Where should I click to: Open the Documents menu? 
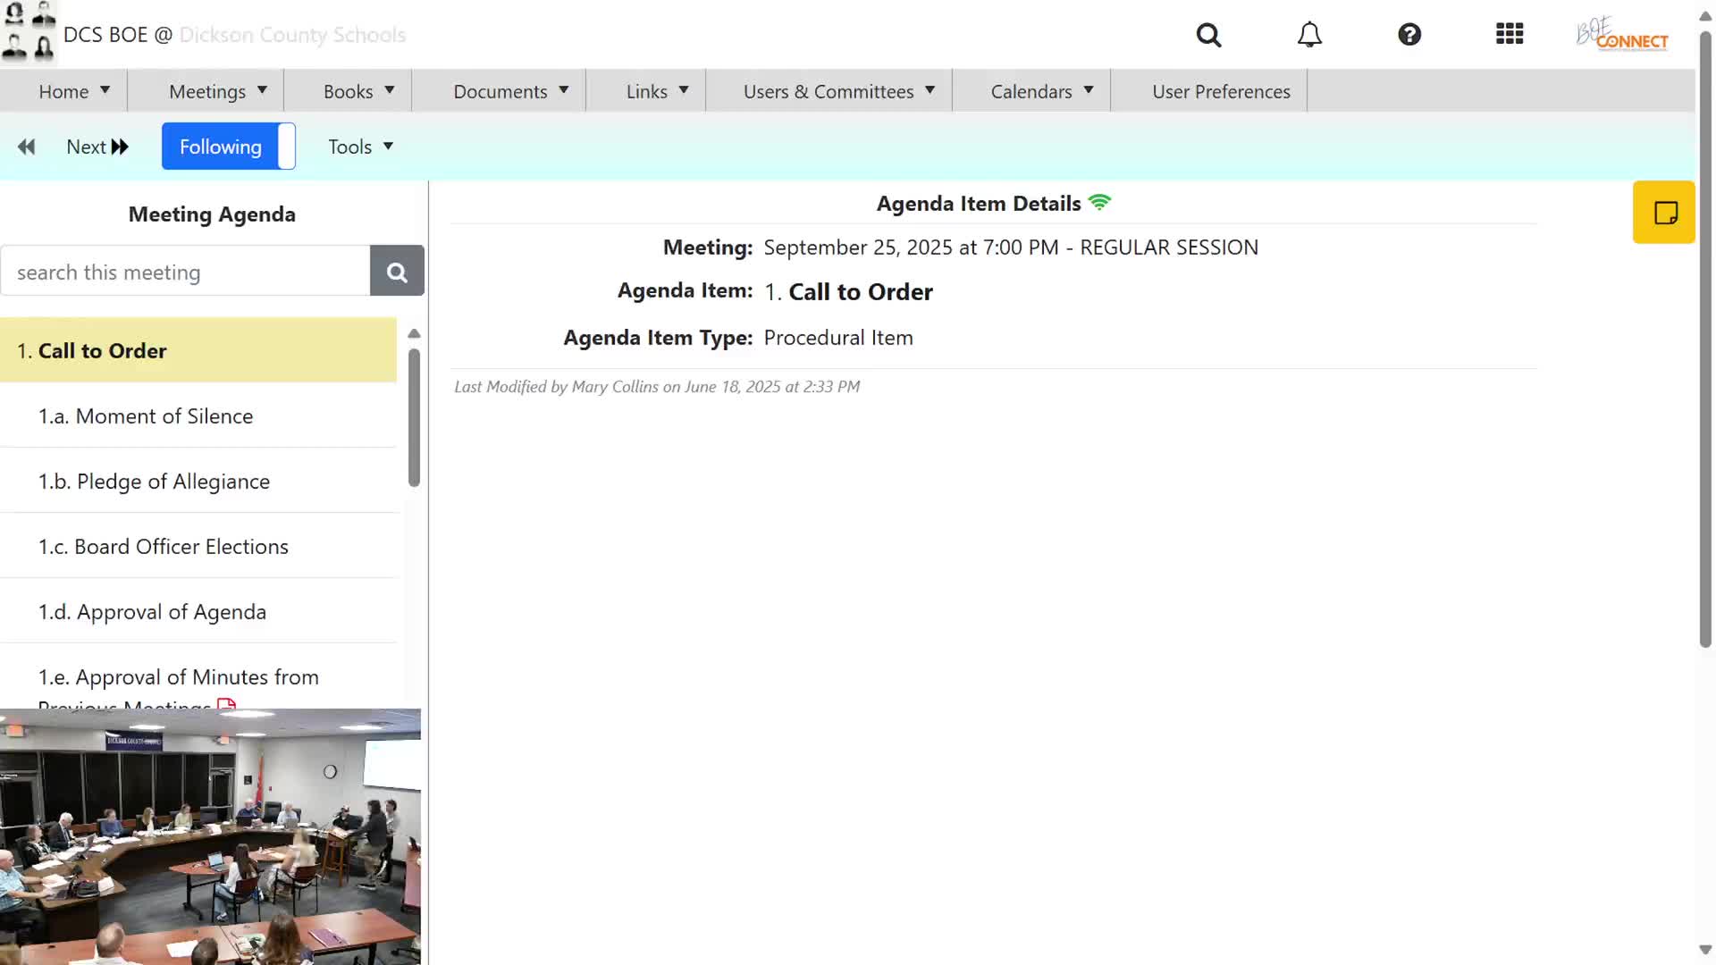[510, 91]
